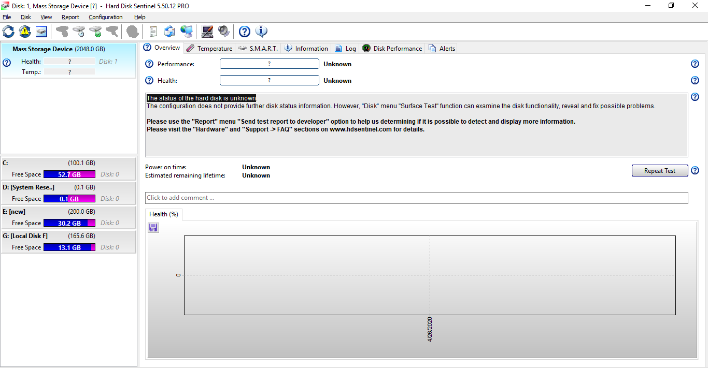Open the Help menu
Image resolution: width=708 pixels, height=368 pixels.
pos(140,17)
